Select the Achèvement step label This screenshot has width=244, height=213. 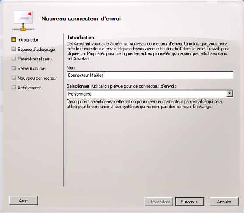[29, 88]
